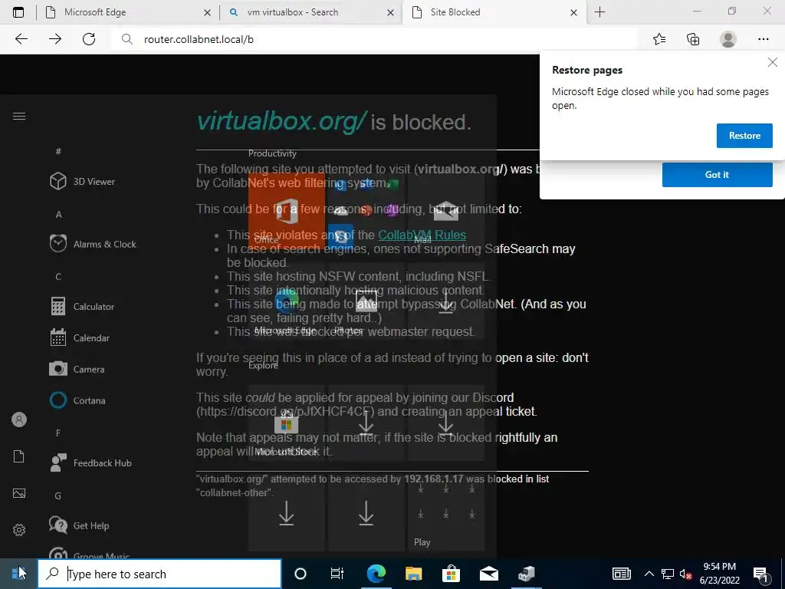The width and height of the screenshot is (785, 589).
Task: Open the network icon in system tray
Action: (x=668, y=574)
